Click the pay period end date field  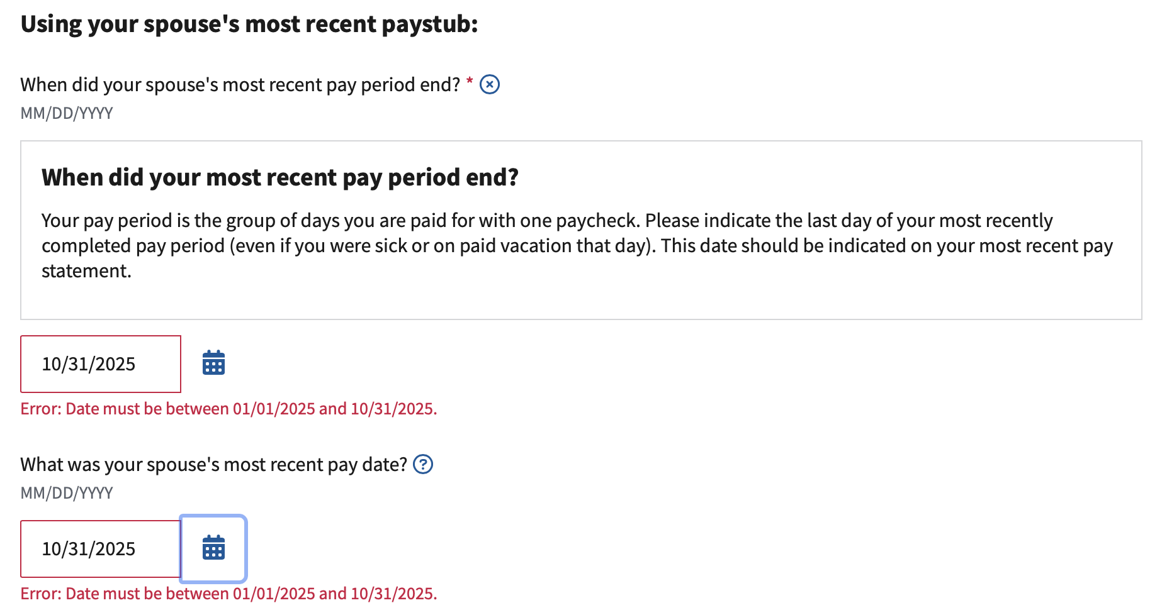pos(101,364)
